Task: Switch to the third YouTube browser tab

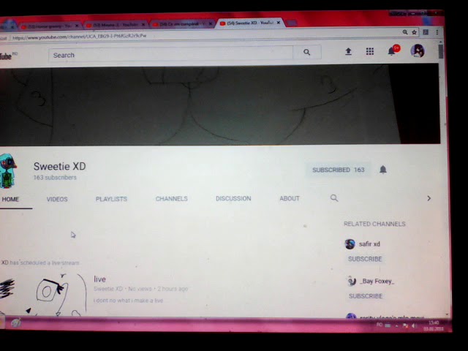Action: [x=182, y=24]
